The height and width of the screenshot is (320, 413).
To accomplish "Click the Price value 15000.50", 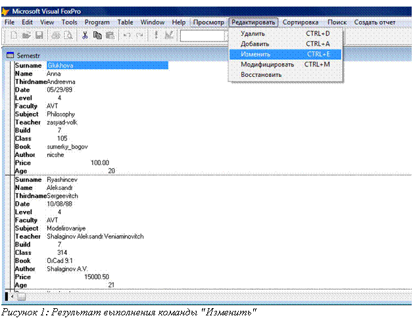I will pos(97,277).
